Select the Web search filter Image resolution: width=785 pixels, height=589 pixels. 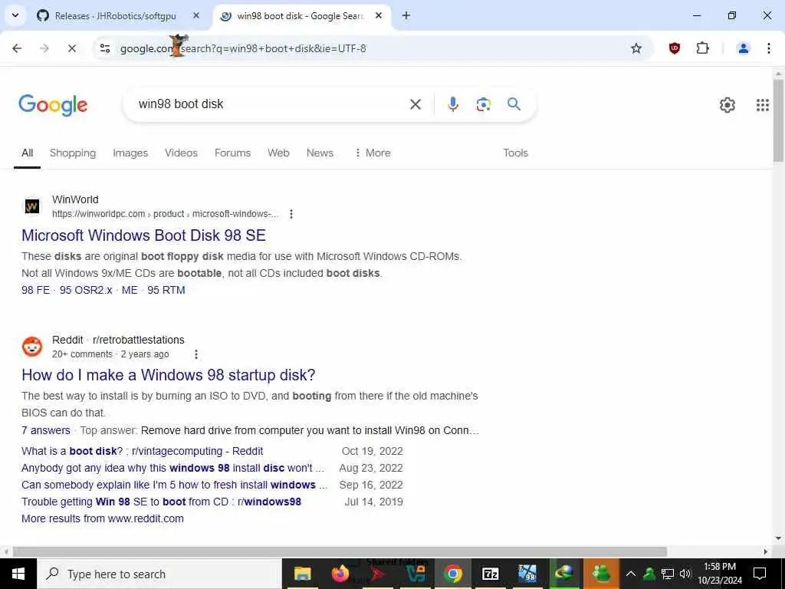[x=278, y=153]
